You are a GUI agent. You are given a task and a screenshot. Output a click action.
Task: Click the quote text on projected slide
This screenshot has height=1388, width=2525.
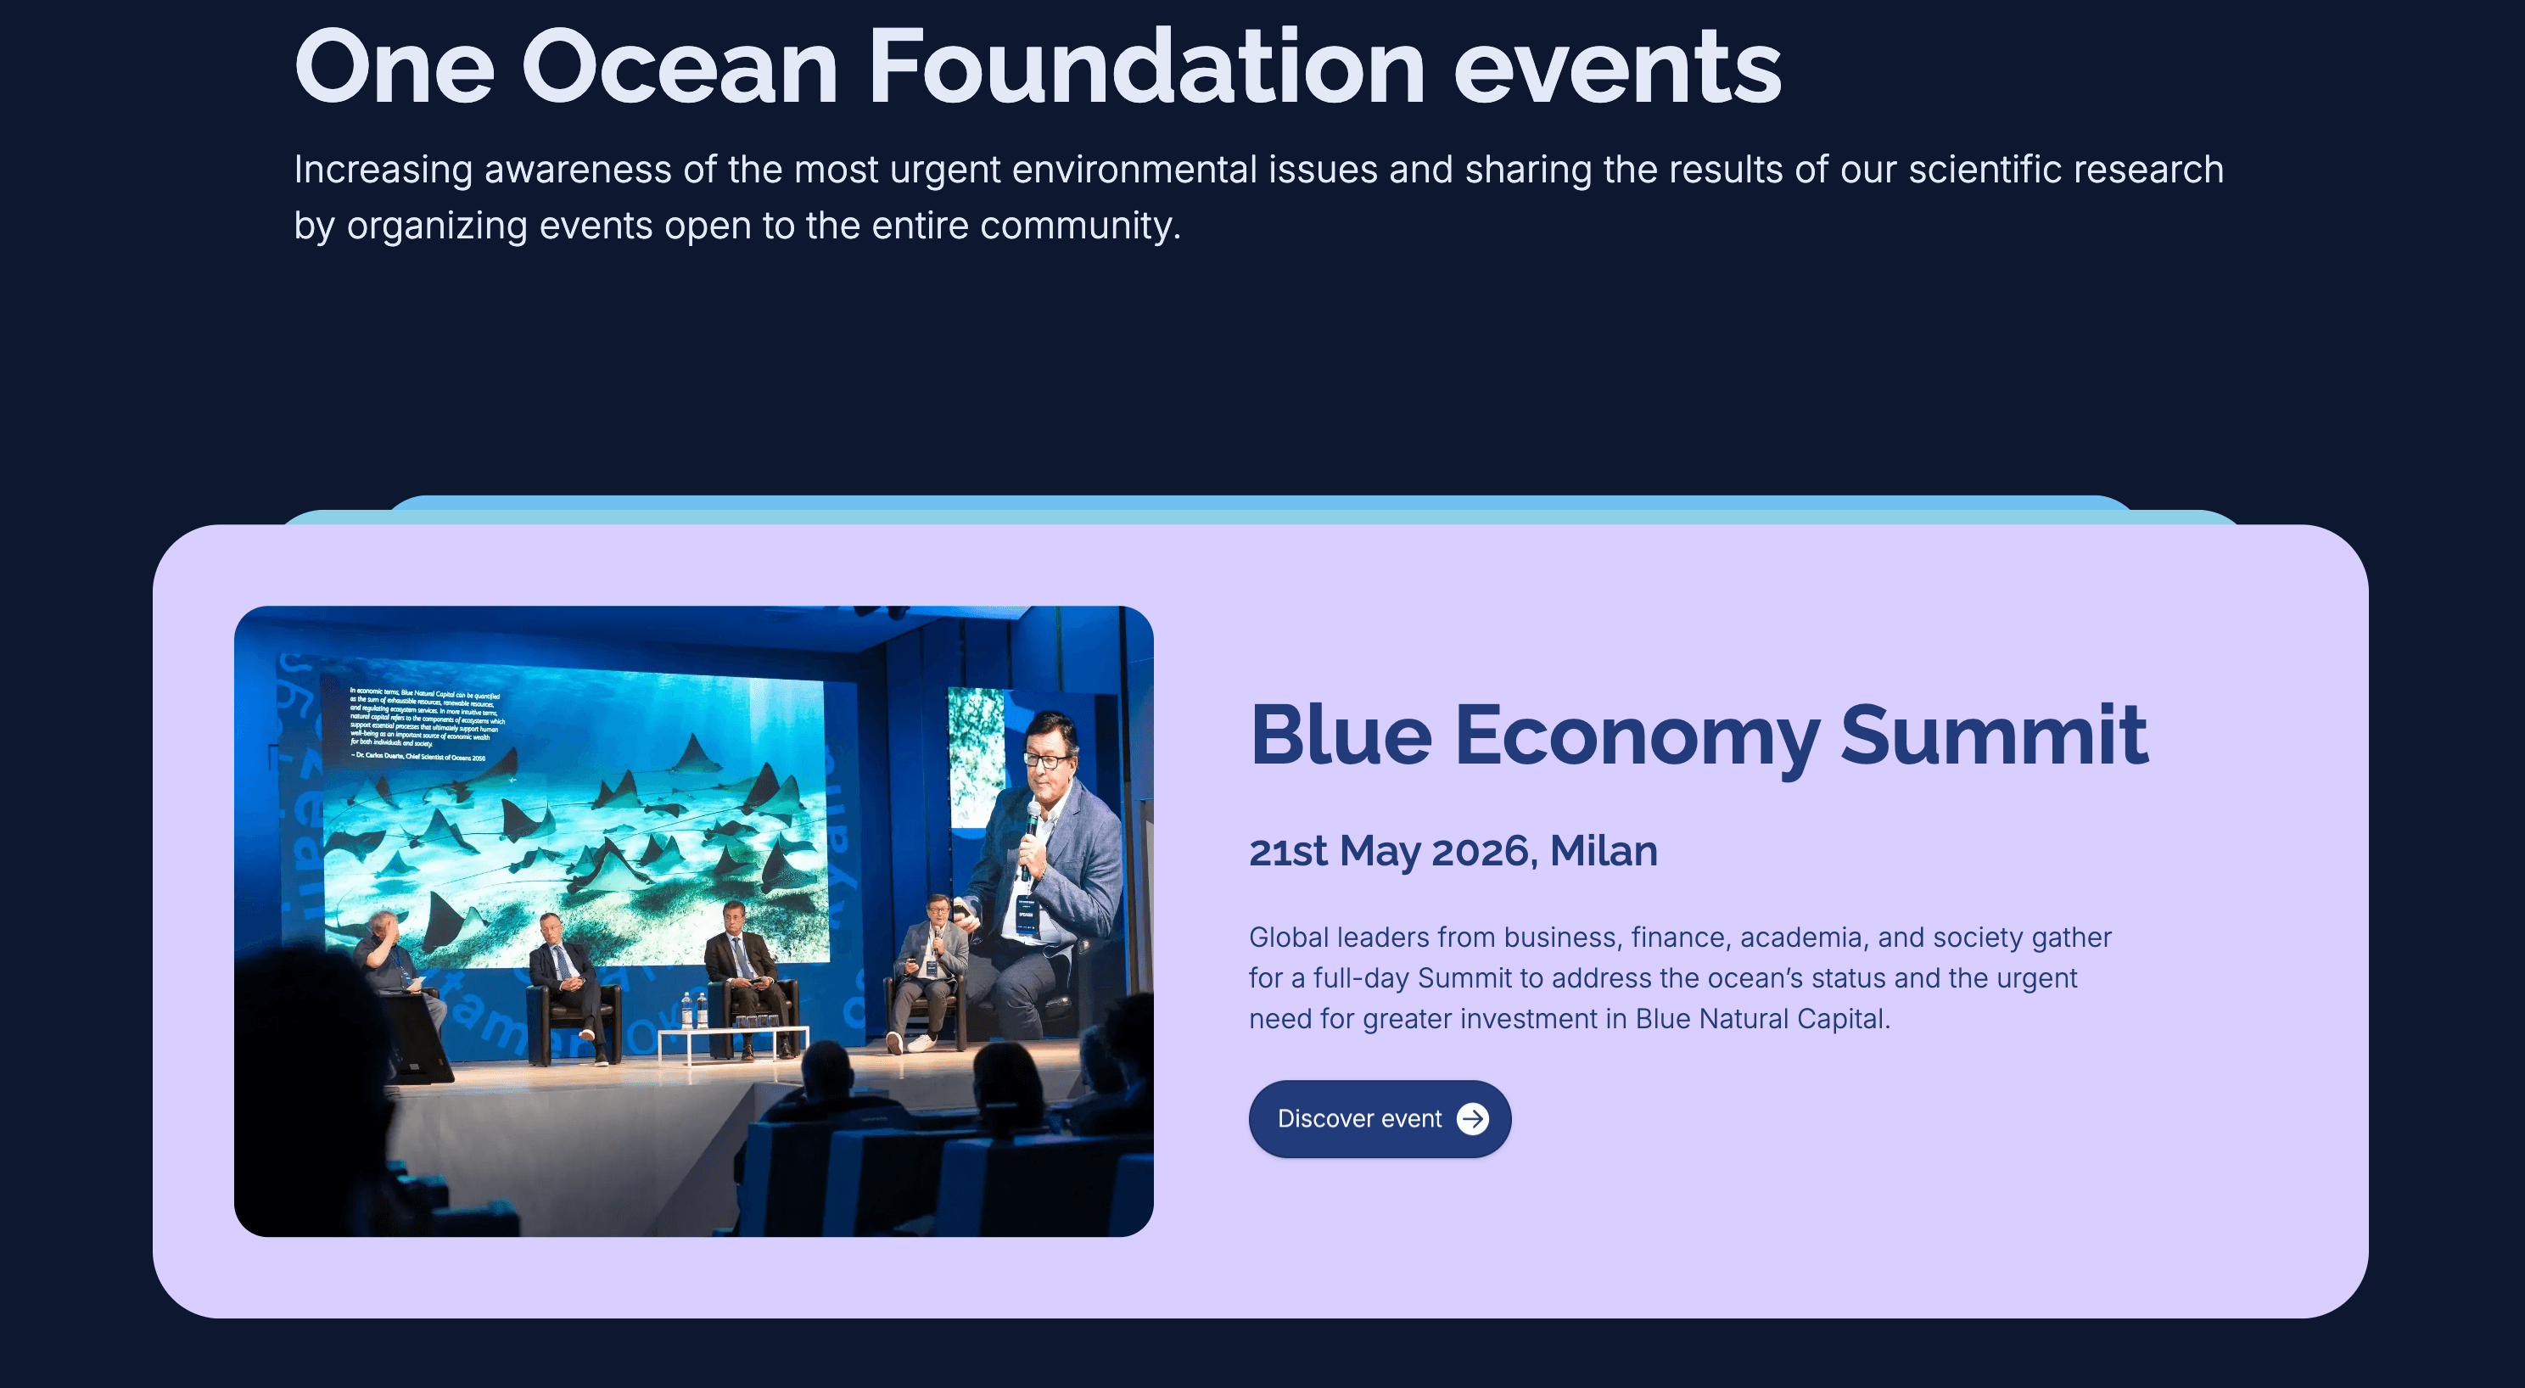427,724
